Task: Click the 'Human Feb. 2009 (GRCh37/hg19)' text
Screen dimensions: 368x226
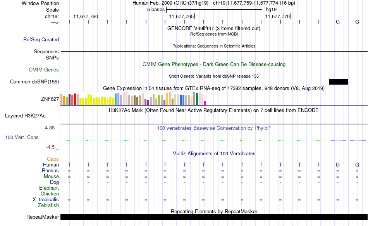Action: tap(170, 3)
